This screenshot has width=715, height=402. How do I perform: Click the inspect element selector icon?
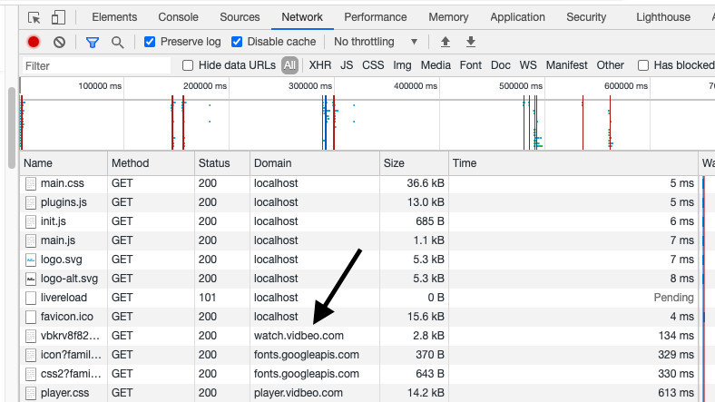[34, 17]
